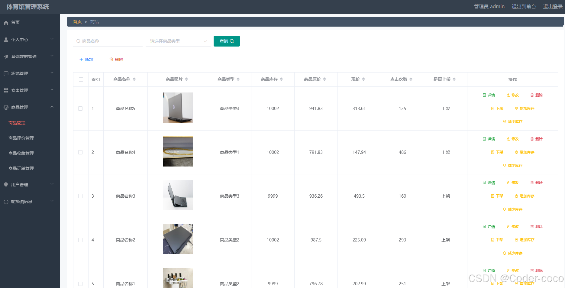Click 退出到前台 in top bar

tap(524, 7)
